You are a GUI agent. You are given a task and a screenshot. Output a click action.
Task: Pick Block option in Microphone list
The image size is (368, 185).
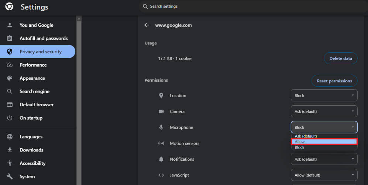point(324,147)
